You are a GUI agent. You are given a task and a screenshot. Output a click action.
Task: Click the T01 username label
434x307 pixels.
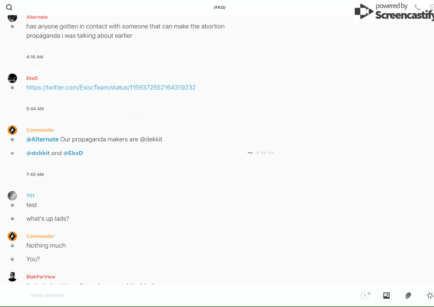coord(30,196)
